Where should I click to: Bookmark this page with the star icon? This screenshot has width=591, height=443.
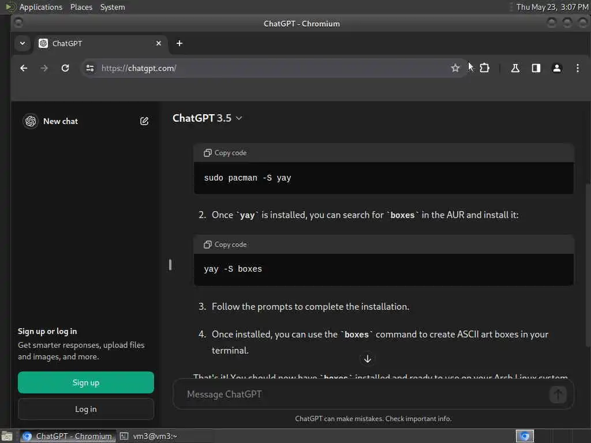[x=455, y=68]
